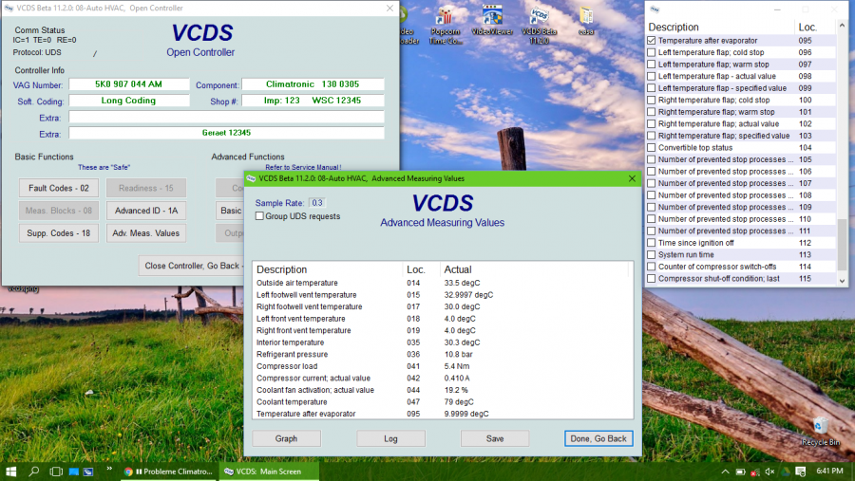855x481 pixels.
Task: Open Supp. Codes - 18
Action: [58, 233]
